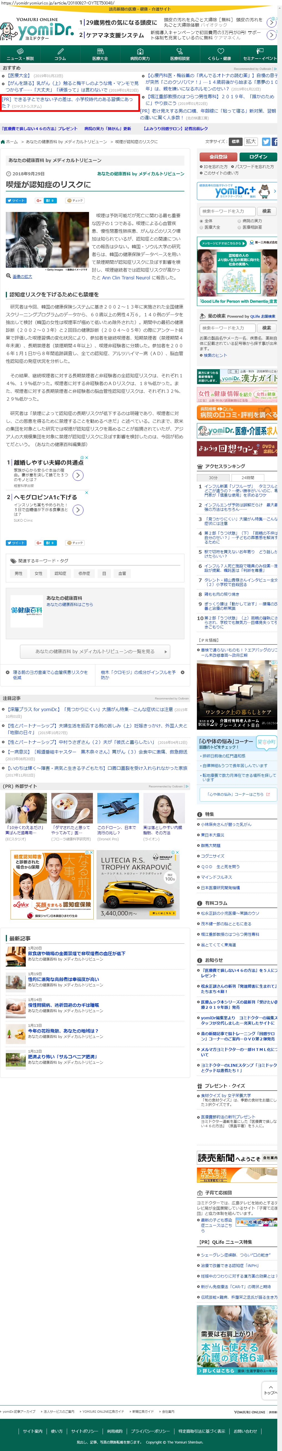Select the 病院の実力 radio option
282x1451 pixels.
click(x=239, y=221)
